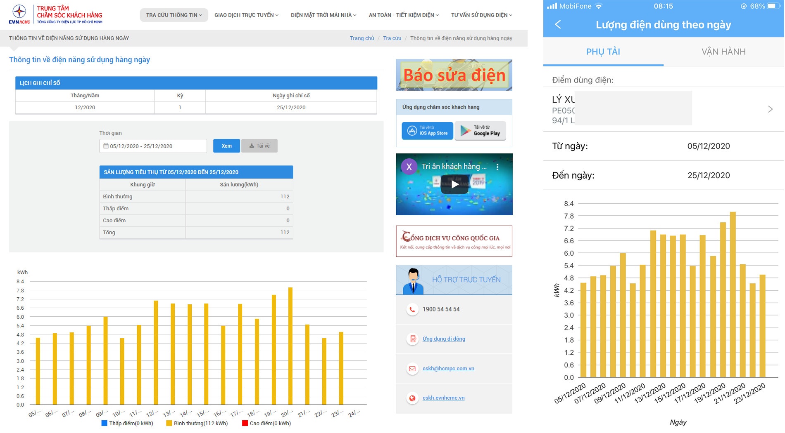
Task: Switch to the VẬN HÀNH tab
Action: pos(723,52)
